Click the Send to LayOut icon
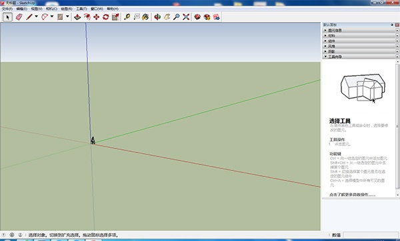 (216, 17)
